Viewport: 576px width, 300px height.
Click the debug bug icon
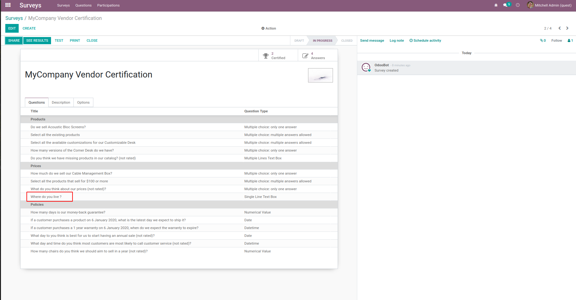496,5
